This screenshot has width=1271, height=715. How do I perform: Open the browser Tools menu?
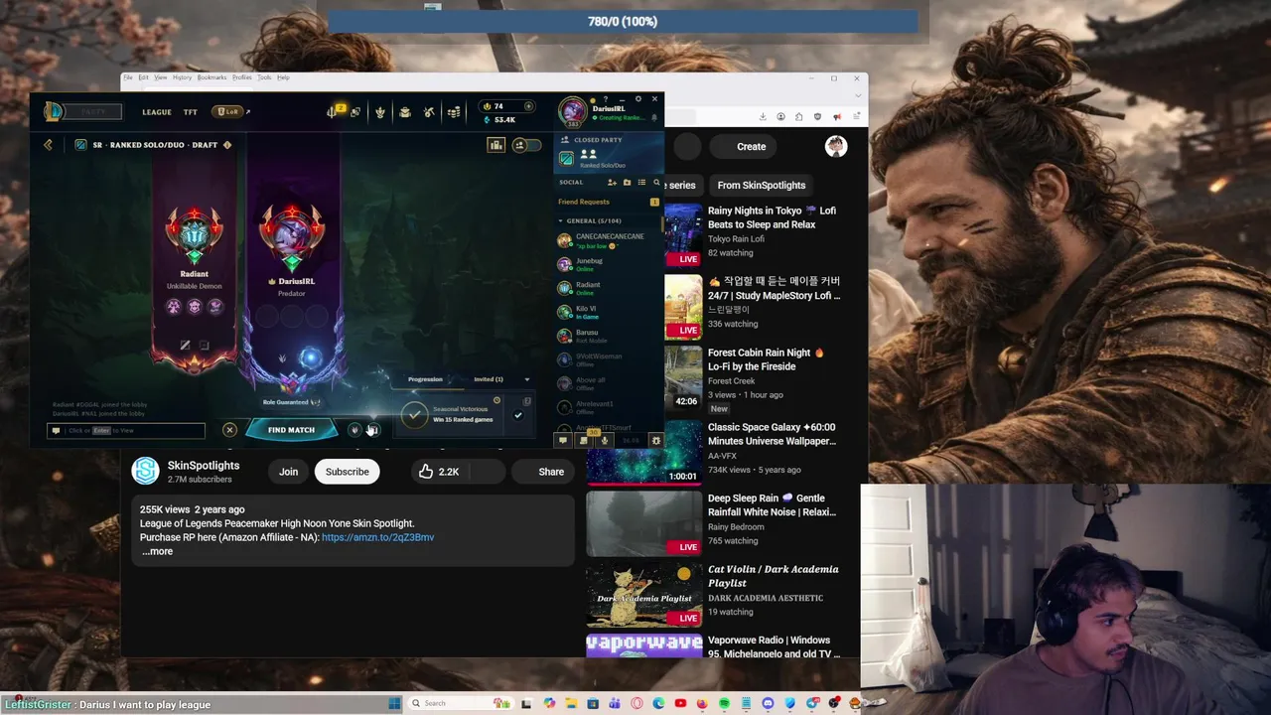pyautogui.click(x=264, y=77)
